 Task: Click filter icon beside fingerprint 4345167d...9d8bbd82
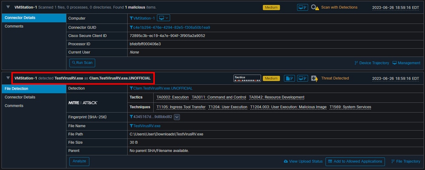[131, 117]
